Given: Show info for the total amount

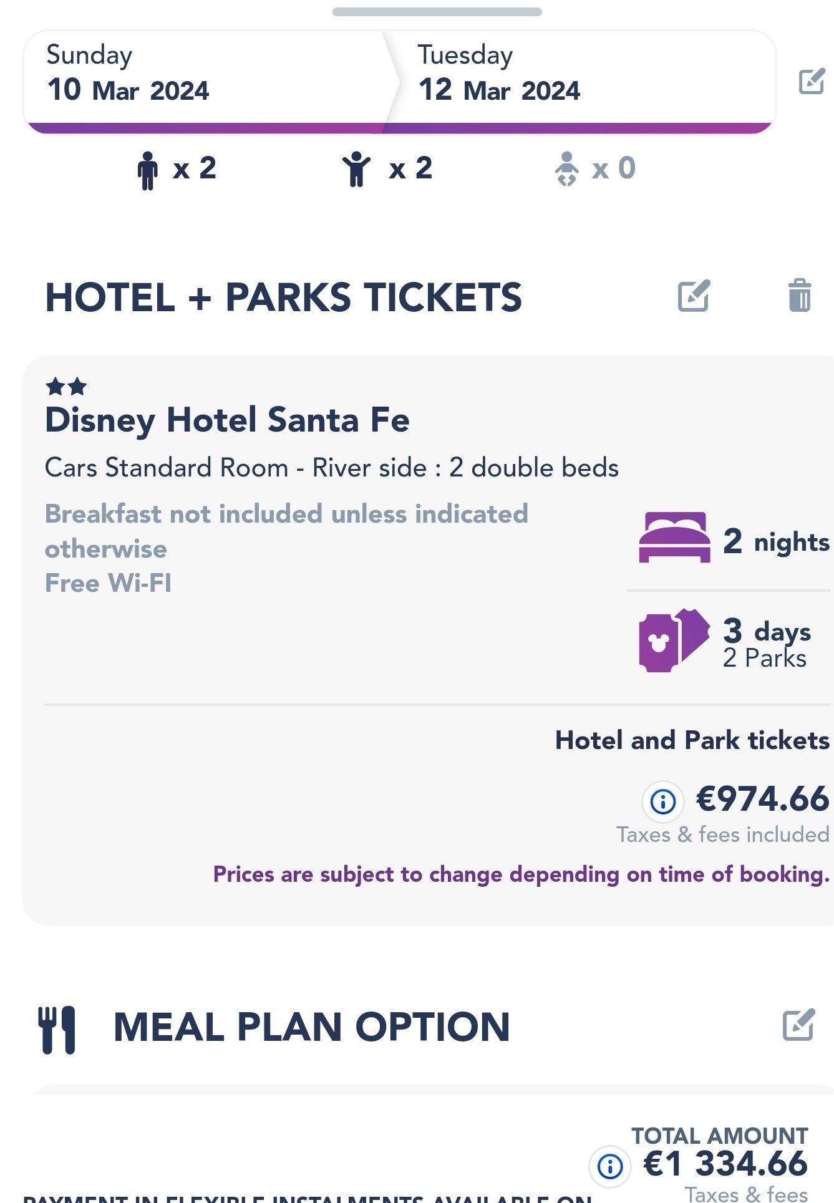Looking at the screenshot, I should (609, 1166).
